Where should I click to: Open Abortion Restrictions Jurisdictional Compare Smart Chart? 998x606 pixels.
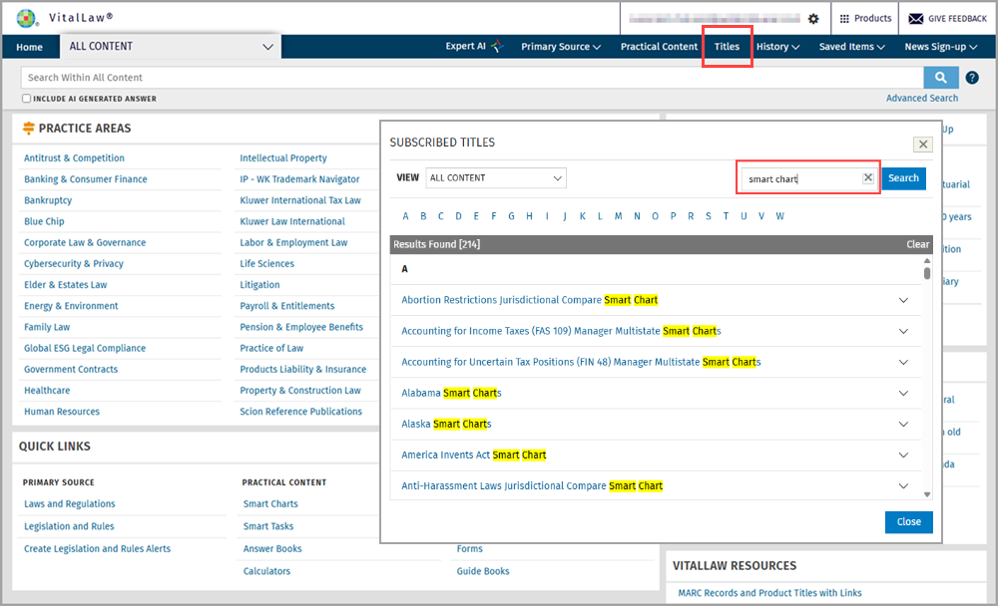click(530, 300)
